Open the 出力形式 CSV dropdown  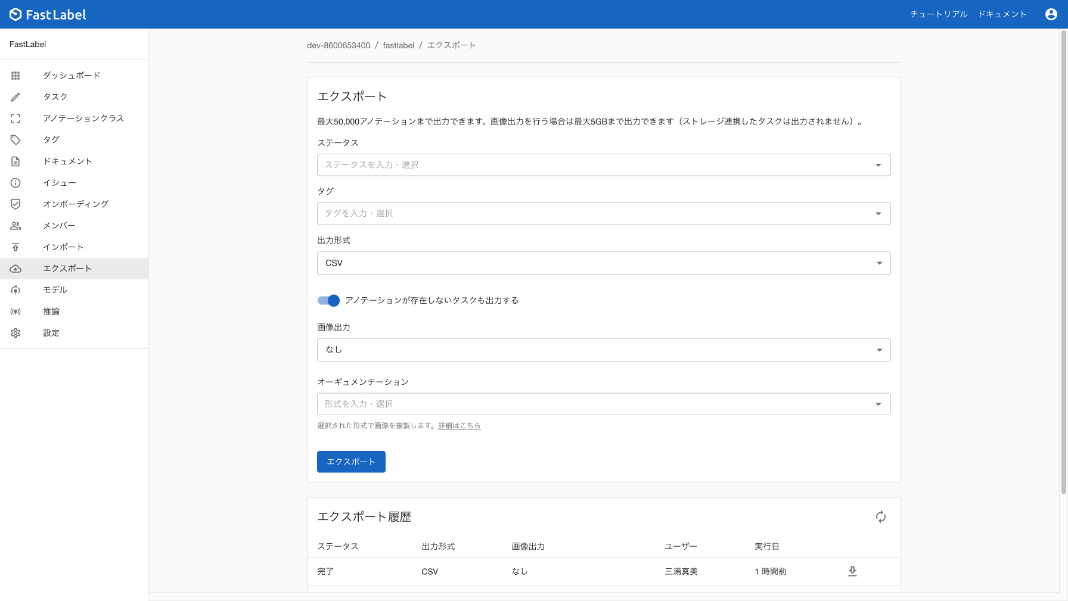604,263
